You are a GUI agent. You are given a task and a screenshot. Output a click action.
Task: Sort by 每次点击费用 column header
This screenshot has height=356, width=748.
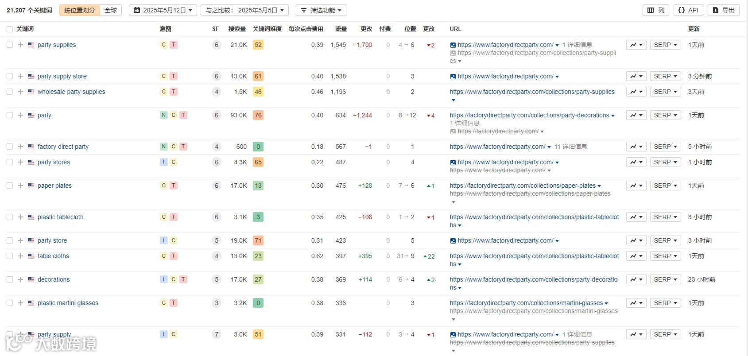306,29
